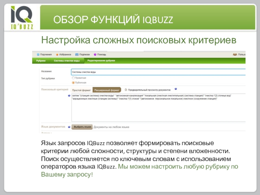Click help icon next to Язык документов
The width and height of the screenshot is (260, 195).
pos(69,127)
